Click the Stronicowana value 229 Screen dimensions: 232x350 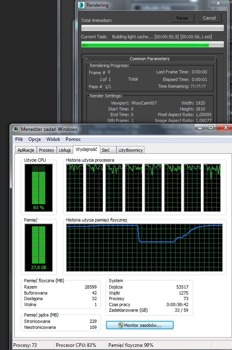(93, 321)
